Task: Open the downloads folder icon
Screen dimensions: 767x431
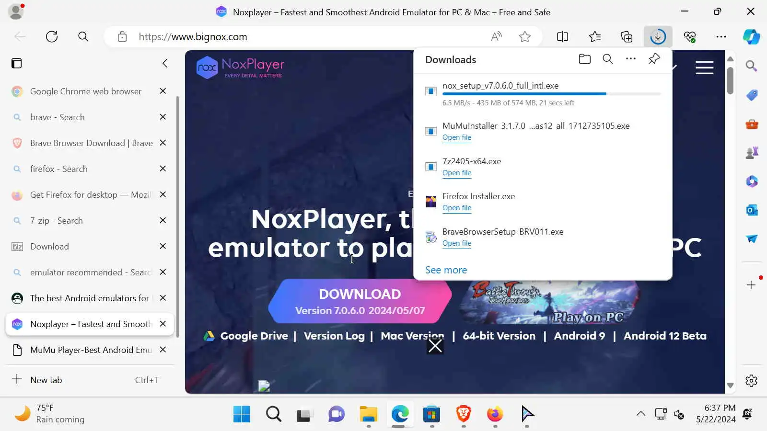Action: 584,59
